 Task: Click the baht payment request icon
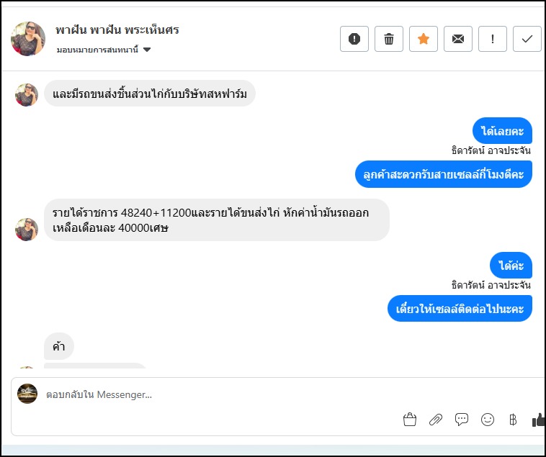513,420
